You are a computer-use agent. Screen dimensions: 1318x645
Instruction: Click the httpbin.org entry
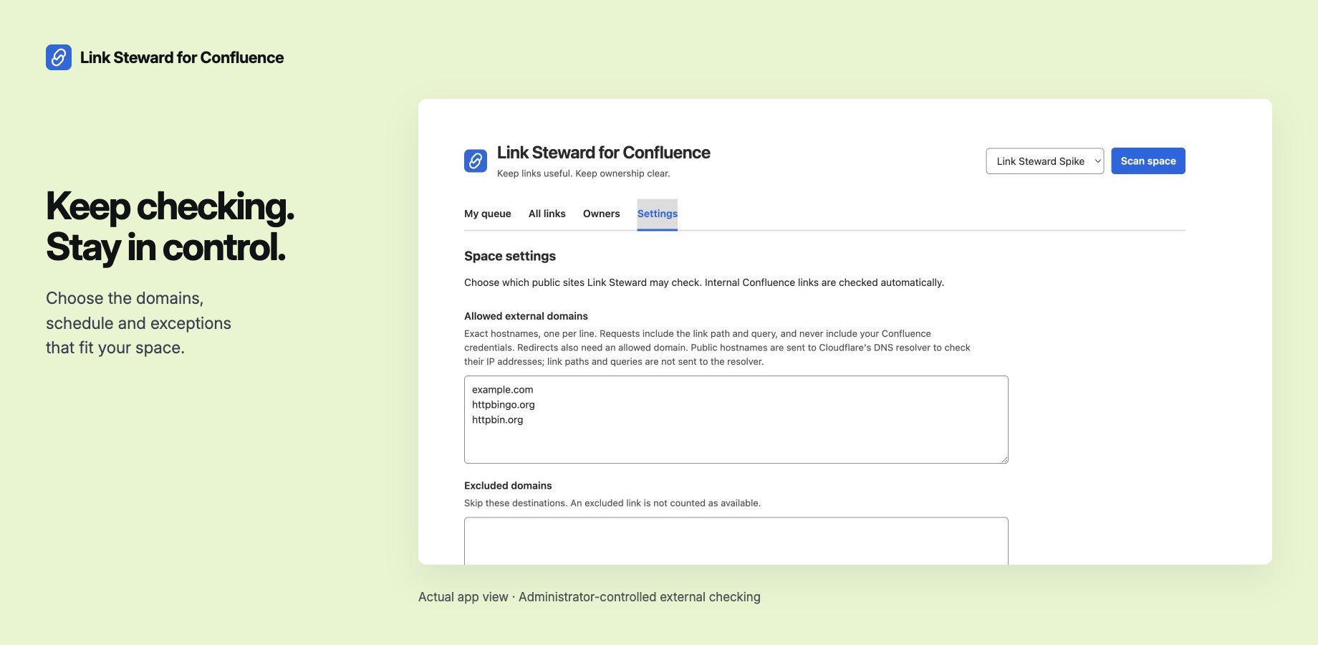pos(498,420)
